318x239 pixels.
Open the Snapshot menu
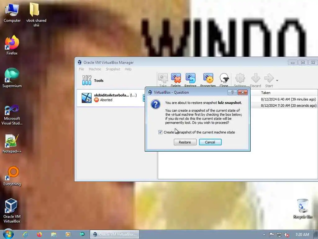tap(113, 69)
